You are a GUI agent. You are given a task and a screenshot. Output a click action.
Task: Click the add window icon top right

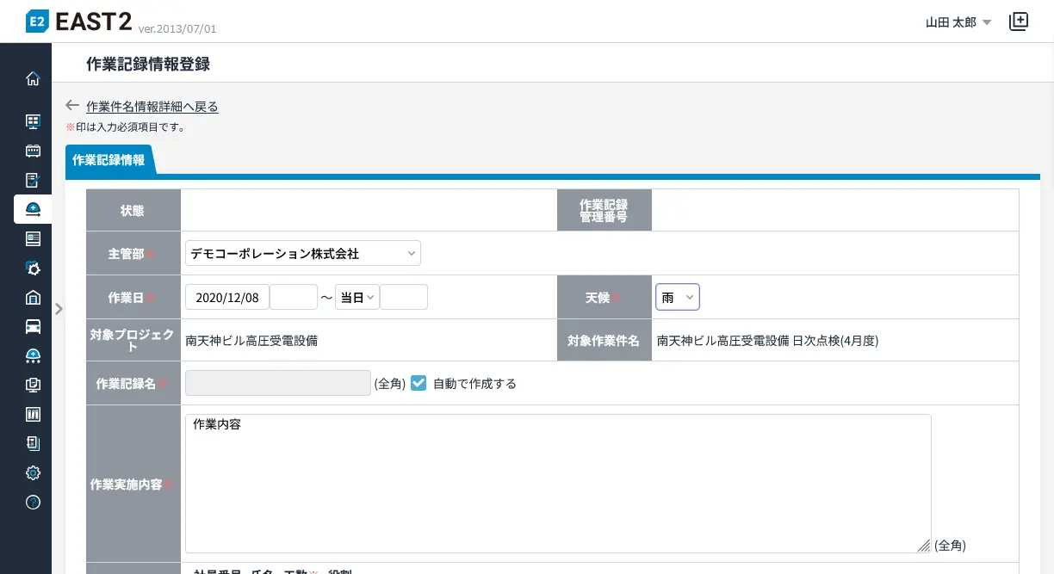[x=1019, y=22]
